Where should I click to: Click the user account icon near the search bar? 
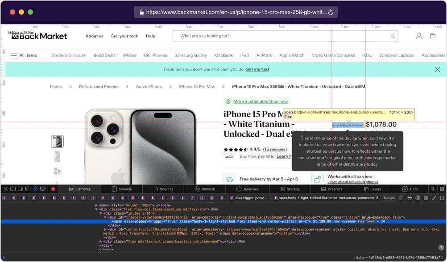pyautogui.click(x=418, y=36)
